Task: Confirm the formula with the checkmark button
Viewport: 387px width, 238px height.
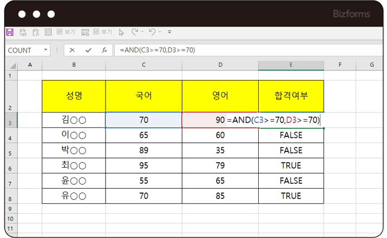Action: (88, 50)
